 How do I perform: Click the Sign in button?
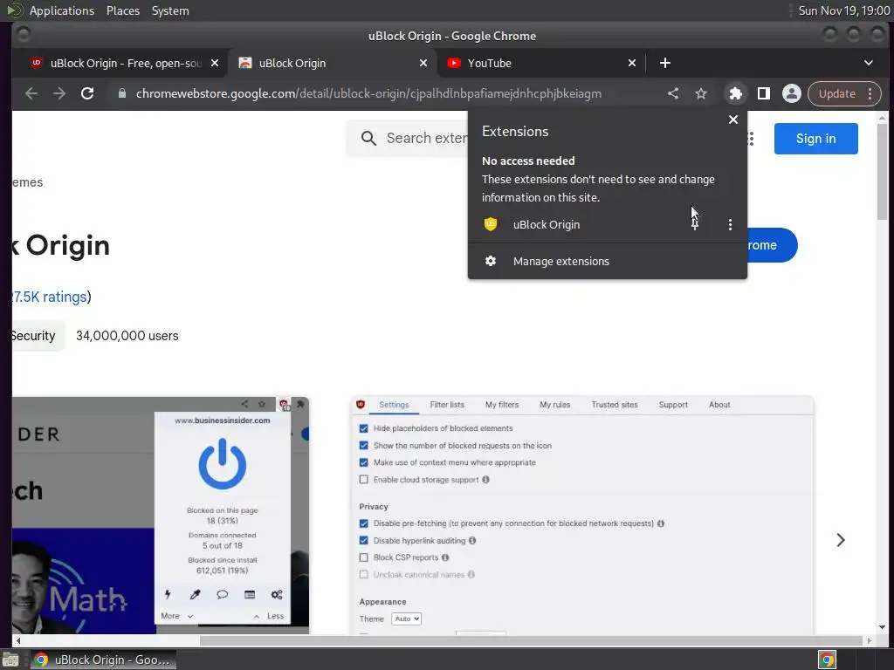click(x=816, y=139)
